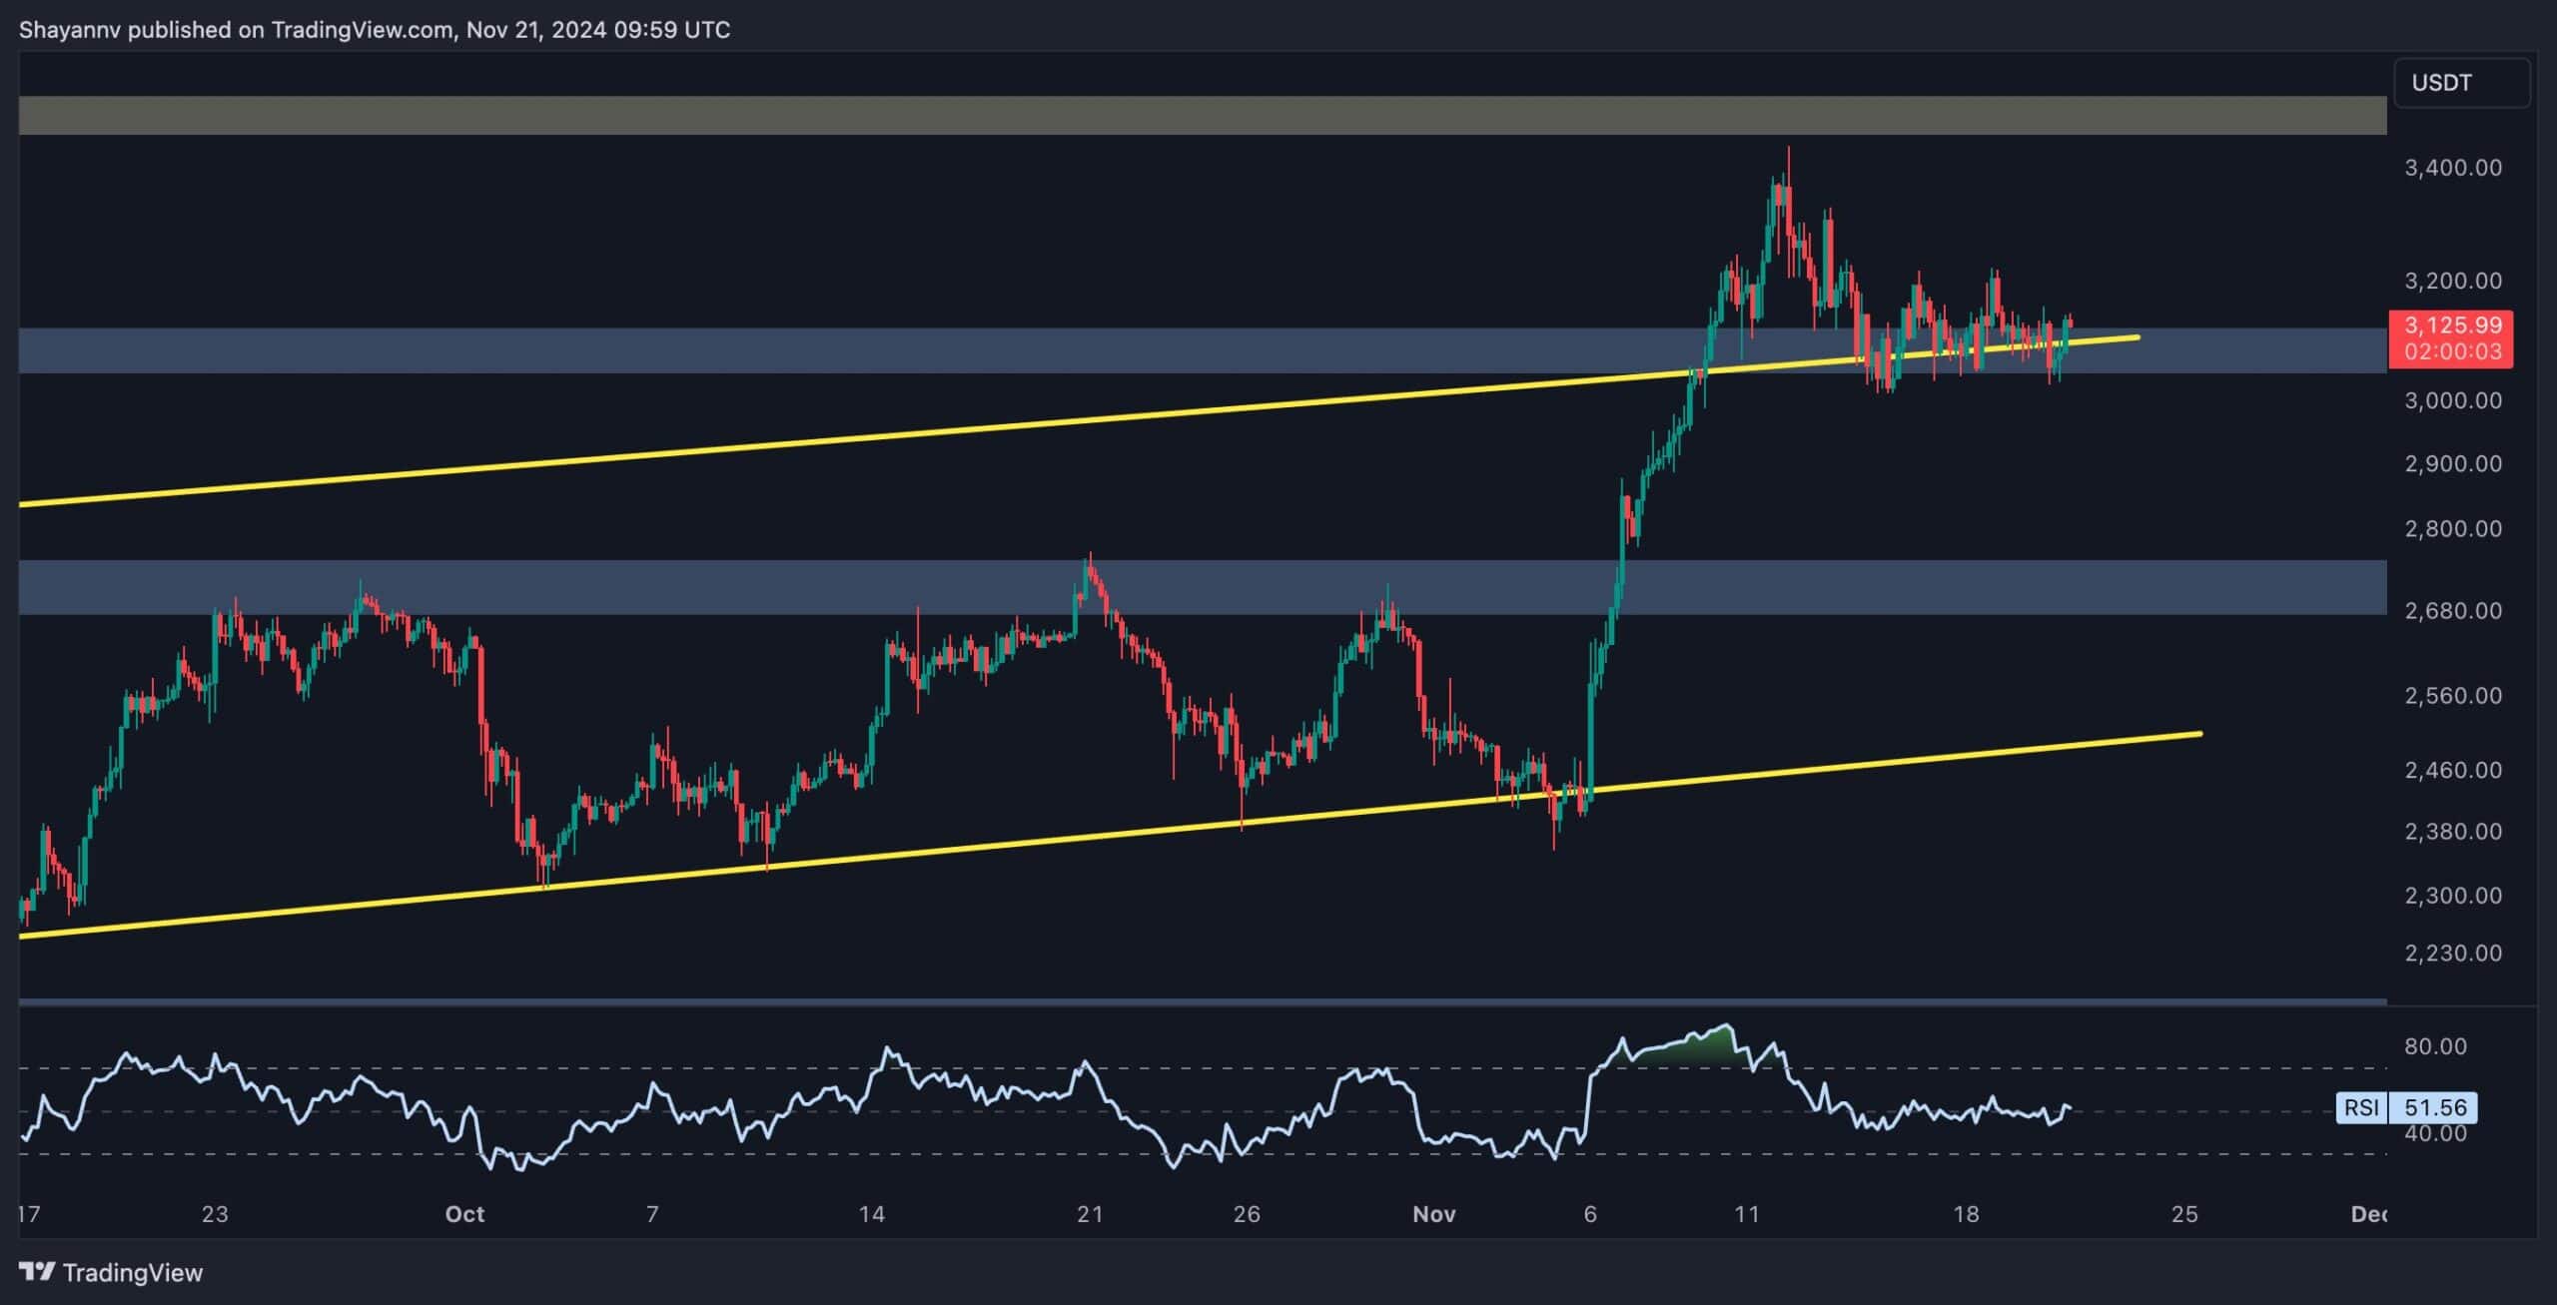Click the current price label 3,125.99
2557x1305 pixels.
pos(2452,326)
